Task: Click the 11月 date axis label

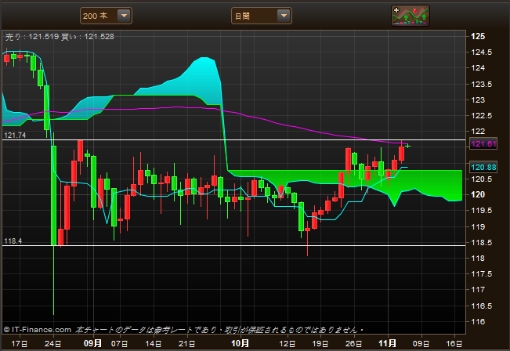Action: (387, 343)
